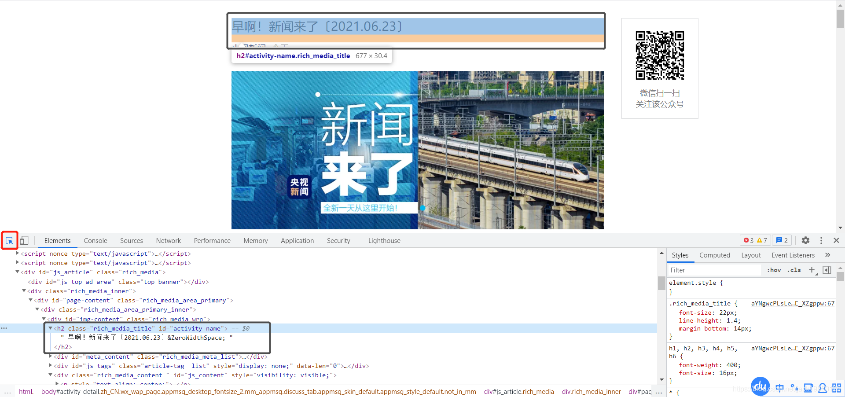Collapse the div#js_article node
845x397 pixels.
click(17, 272)
